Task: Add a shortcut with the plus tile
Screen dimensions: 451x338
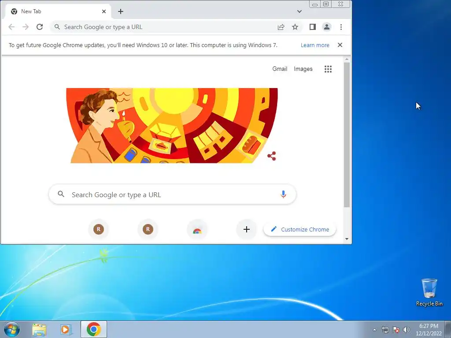Action: [x=247, y=229]
